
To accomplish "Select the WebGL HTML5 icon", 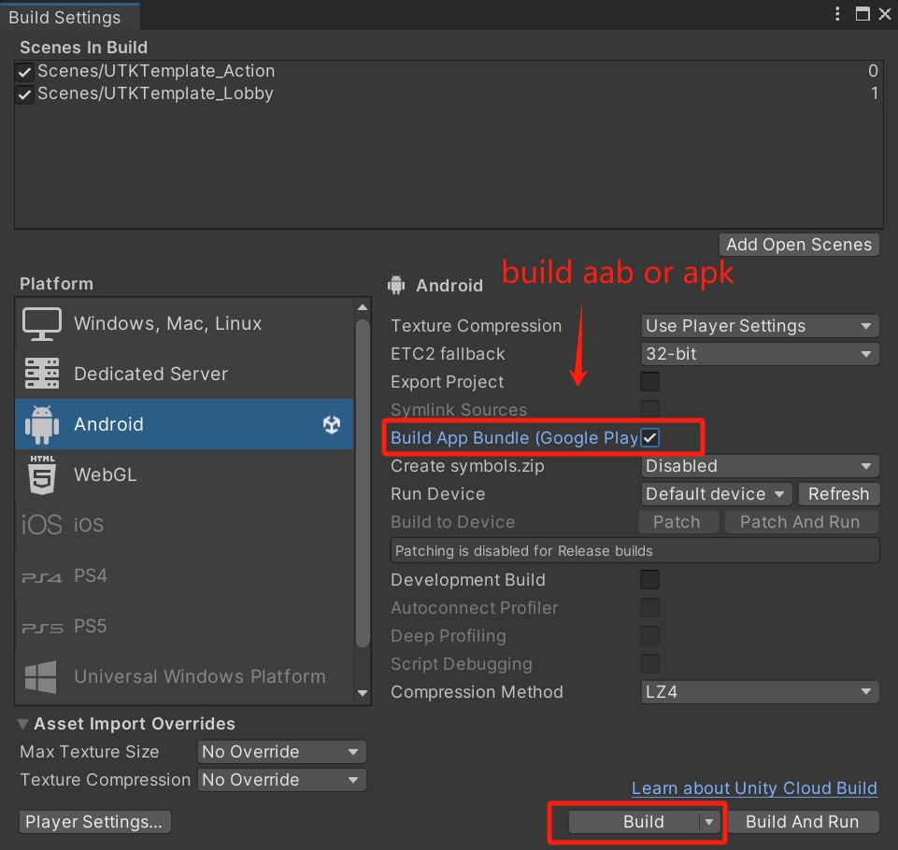I will point(42,475).
